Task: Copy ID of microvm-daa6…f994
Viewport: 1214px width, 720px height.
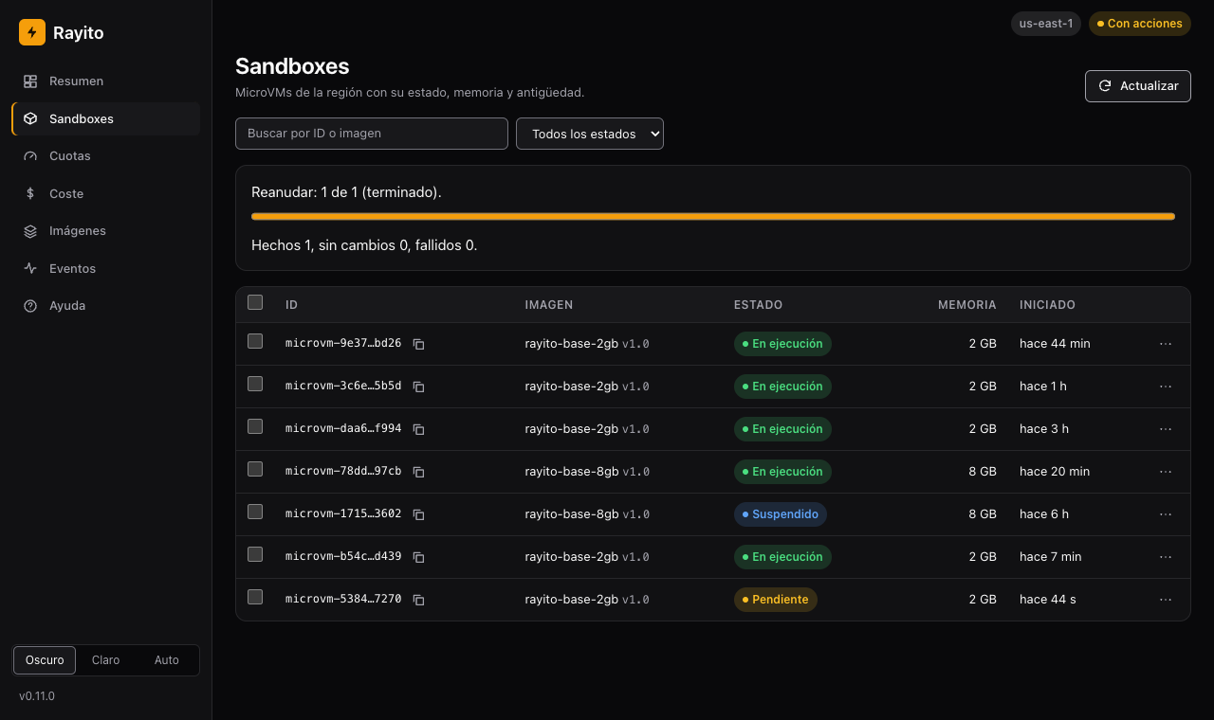Action: pos(418,429)
